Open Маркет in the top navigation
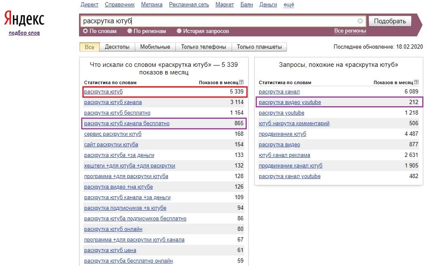This screenshot has width=445, height=266. tap(224, 5)
